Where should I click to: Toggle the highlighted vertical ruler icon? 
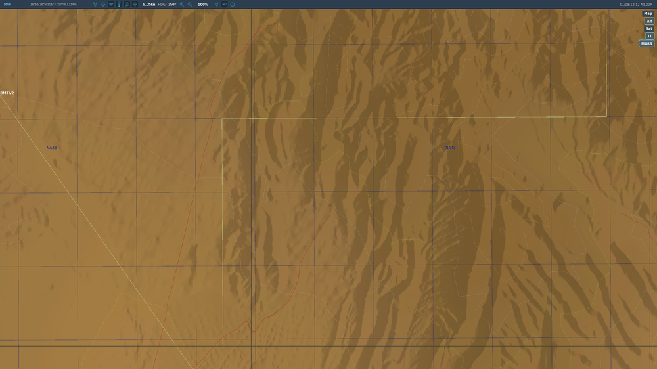(x=119, y=4)
